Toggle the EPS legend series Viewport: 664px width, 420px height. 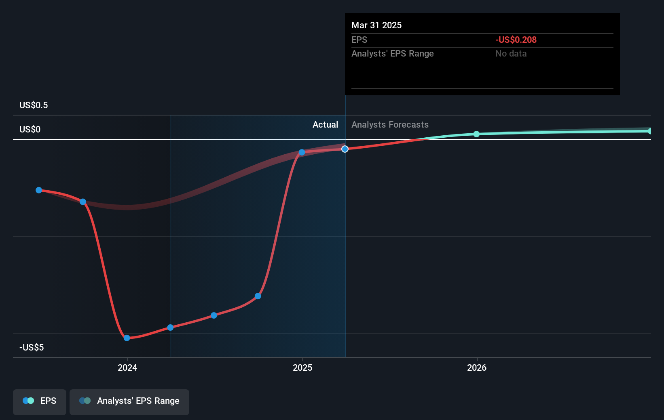pyautogui.click(x=40, y=402)
